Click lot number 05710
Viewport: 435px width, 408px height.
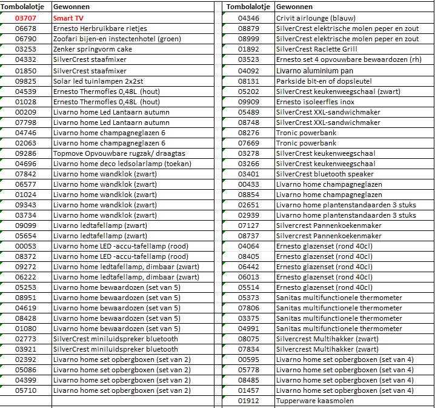coord(25,390)
